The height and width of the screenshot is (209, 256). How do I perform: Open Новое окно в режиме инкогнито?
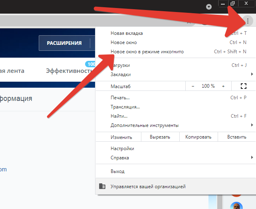click(x=147, y=52)
